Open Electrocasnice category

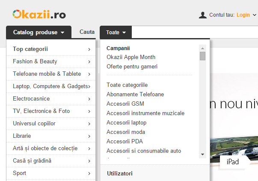[x=51, y=99]
